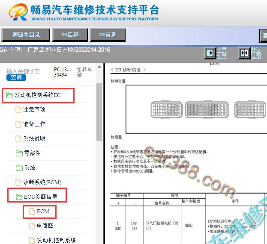Screen dimensions: 267x244
Task: Click the ECM document icon
Action: pos(32,212)
